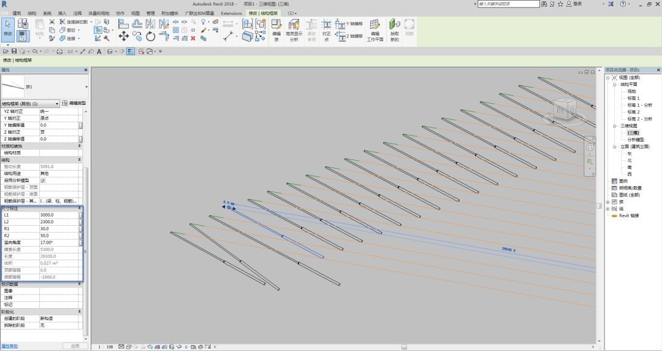The width and height of the screenshot is (662, 351).
Task: Open the 视图 ribbon tab
Action: coord(135,13)
